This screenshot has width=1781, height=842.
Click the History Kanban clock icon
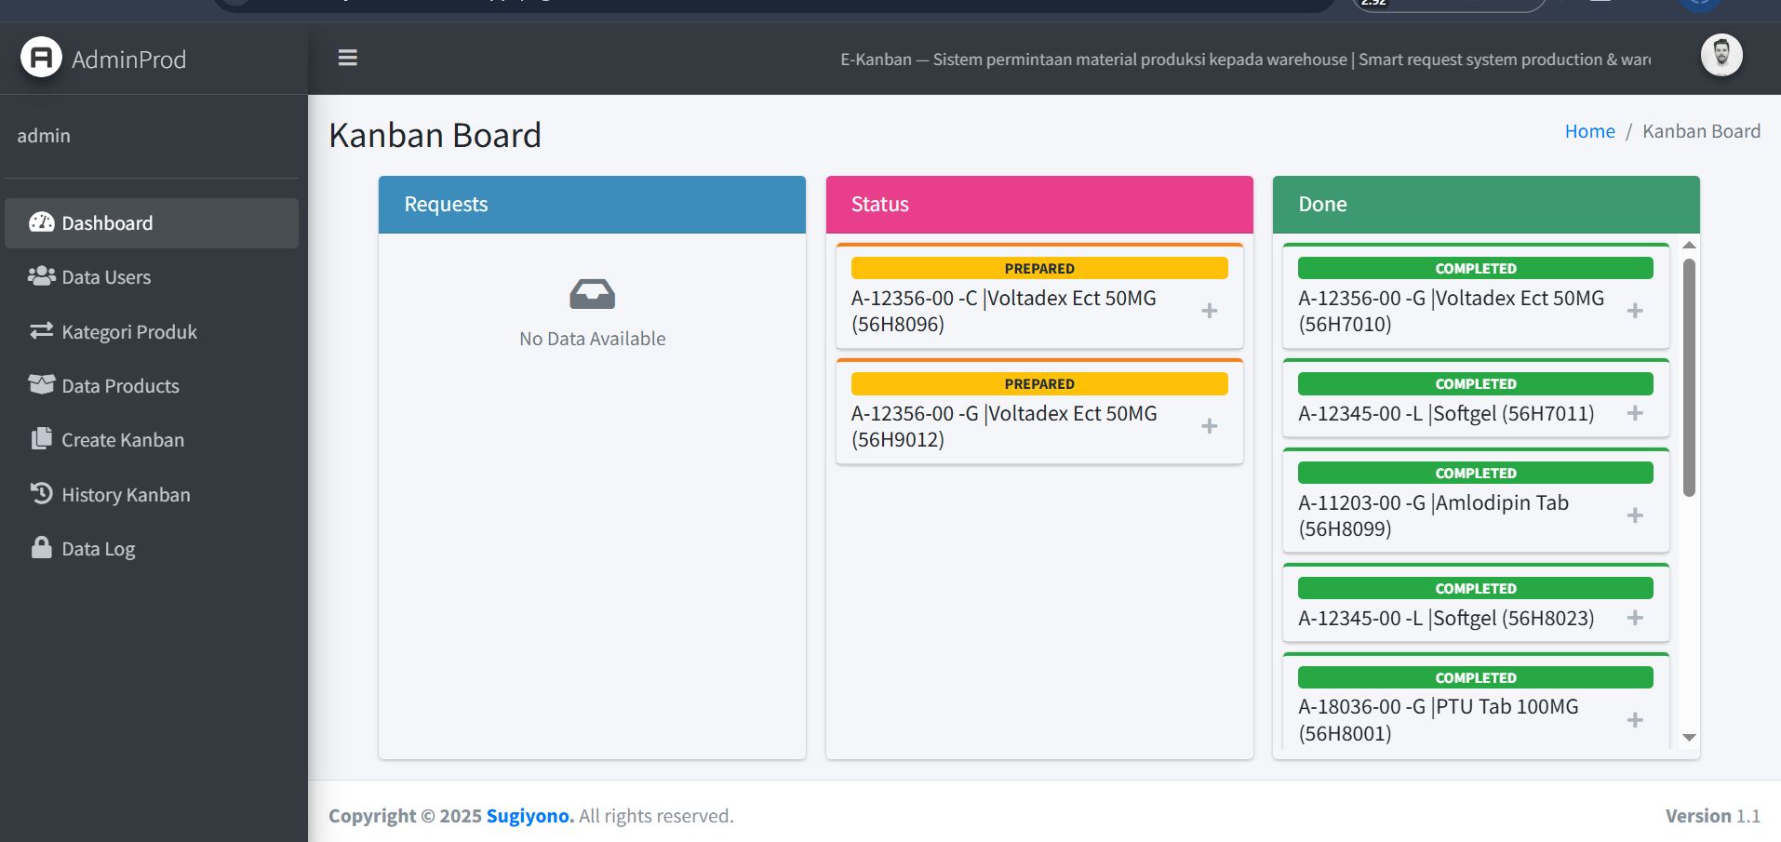pos(41,493)
